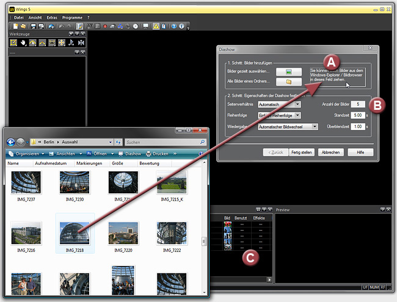Click the Hilfe button in Diashow dialog
Screen dimensions: 397x302
point(360,153)
